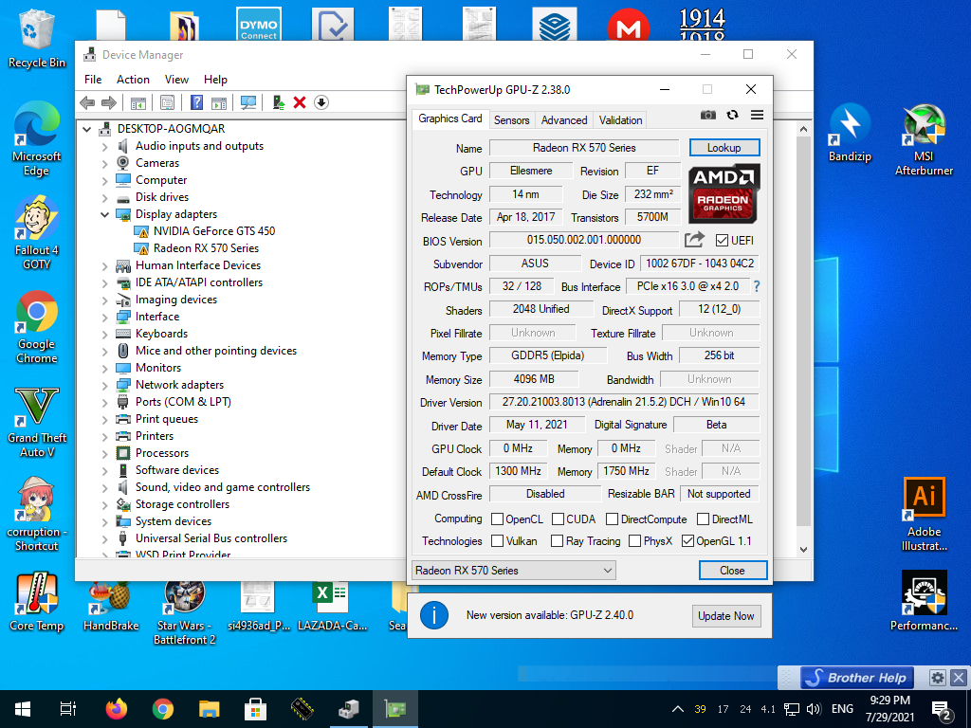The height and width of the screenshot is (728, 971).
Task: Click the Device Manager help toolbar icon
Action: [x=197, y=102]
